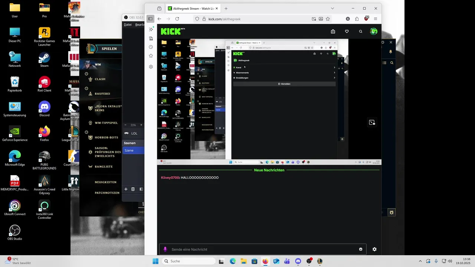Click the KICK logo home link
This screenshot has width=475, height=267.
(172, 32)
